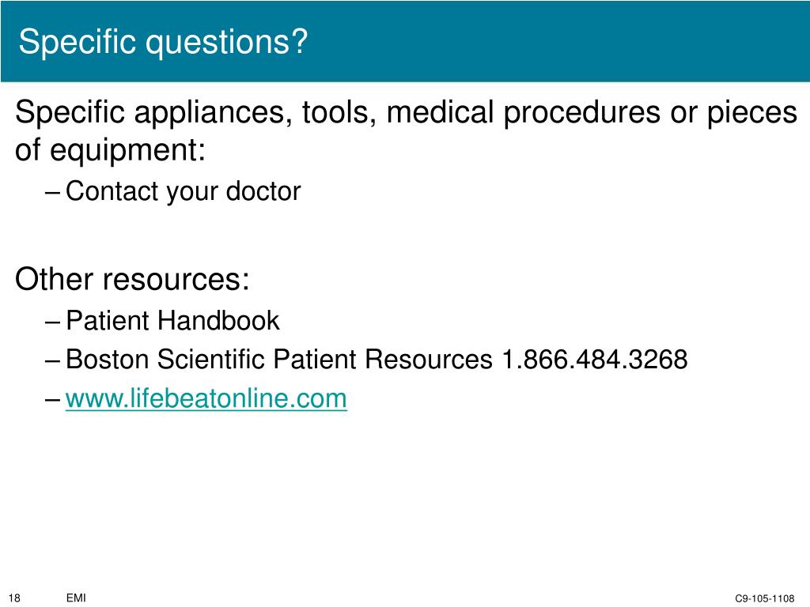Click the dash before 'Contact your doctor'
The image size is (810, 607).
click(53, 193)
